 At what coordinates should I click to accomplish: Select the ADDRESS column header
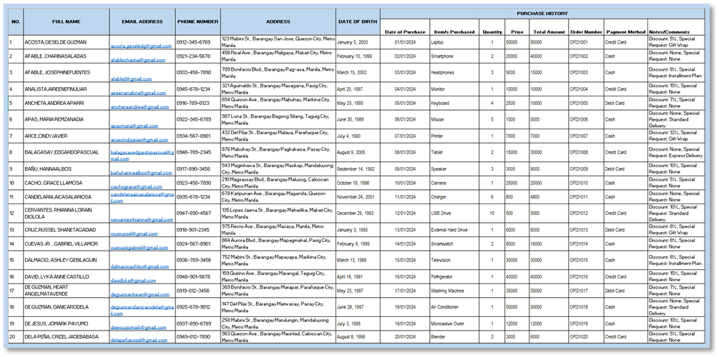pyautogui.click(x=278, y=21)
